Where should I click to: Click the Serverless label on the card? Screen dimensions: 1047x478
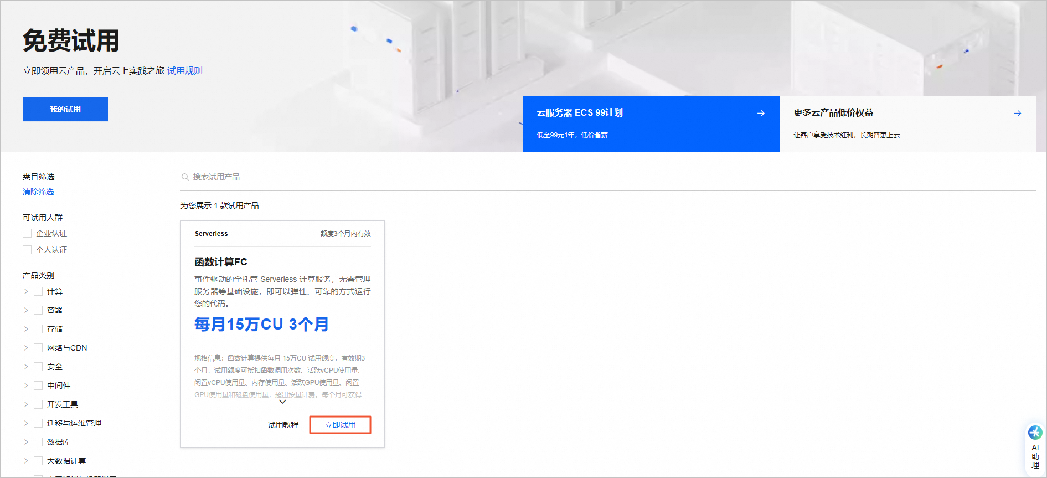pos(212,234)
